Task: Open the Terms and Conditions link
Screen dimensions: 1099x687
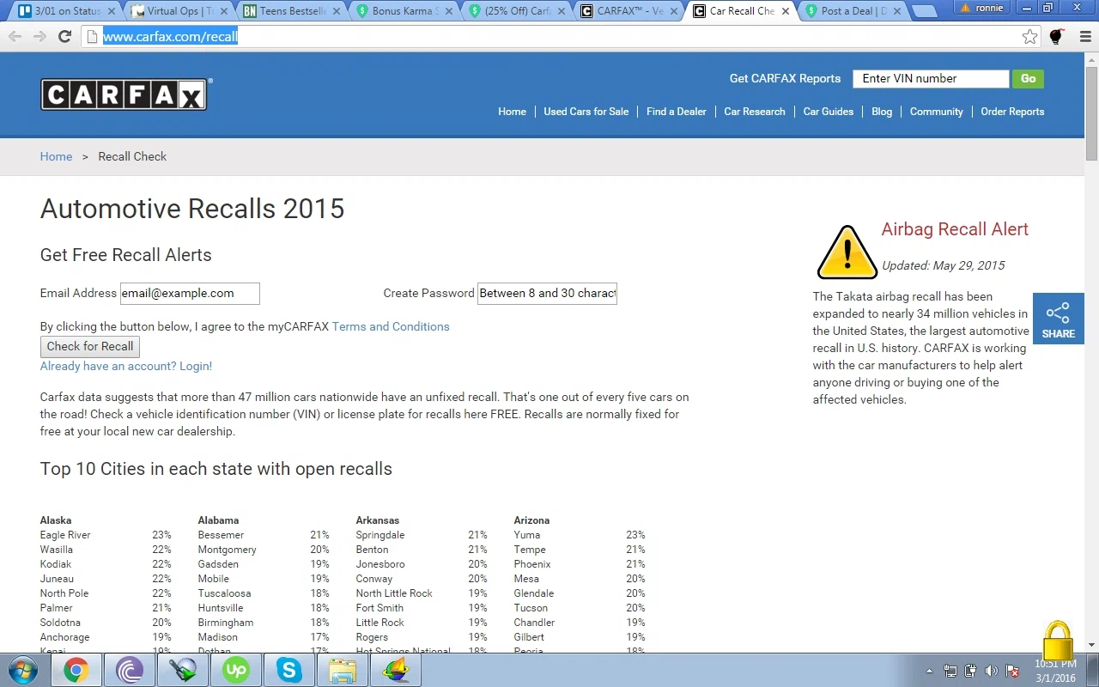Action: (x=391, y=326)
